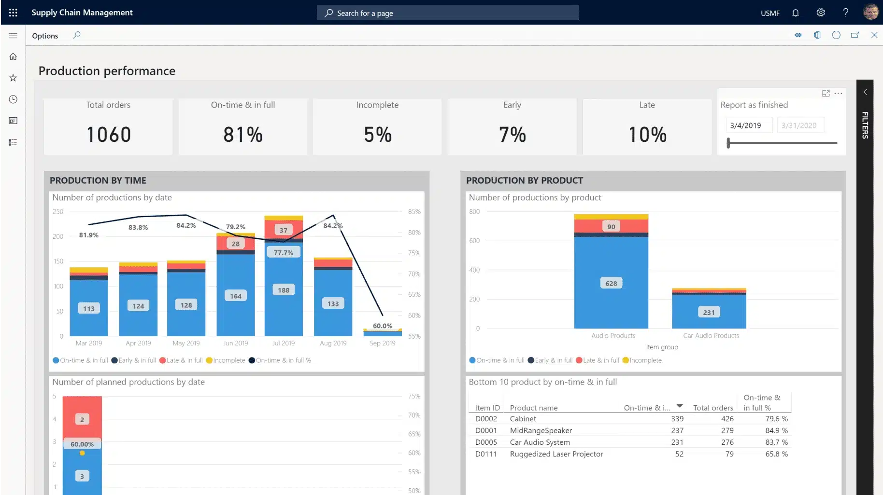
Task: Select the Incomplete 5% card
Action: pos(377,127)
